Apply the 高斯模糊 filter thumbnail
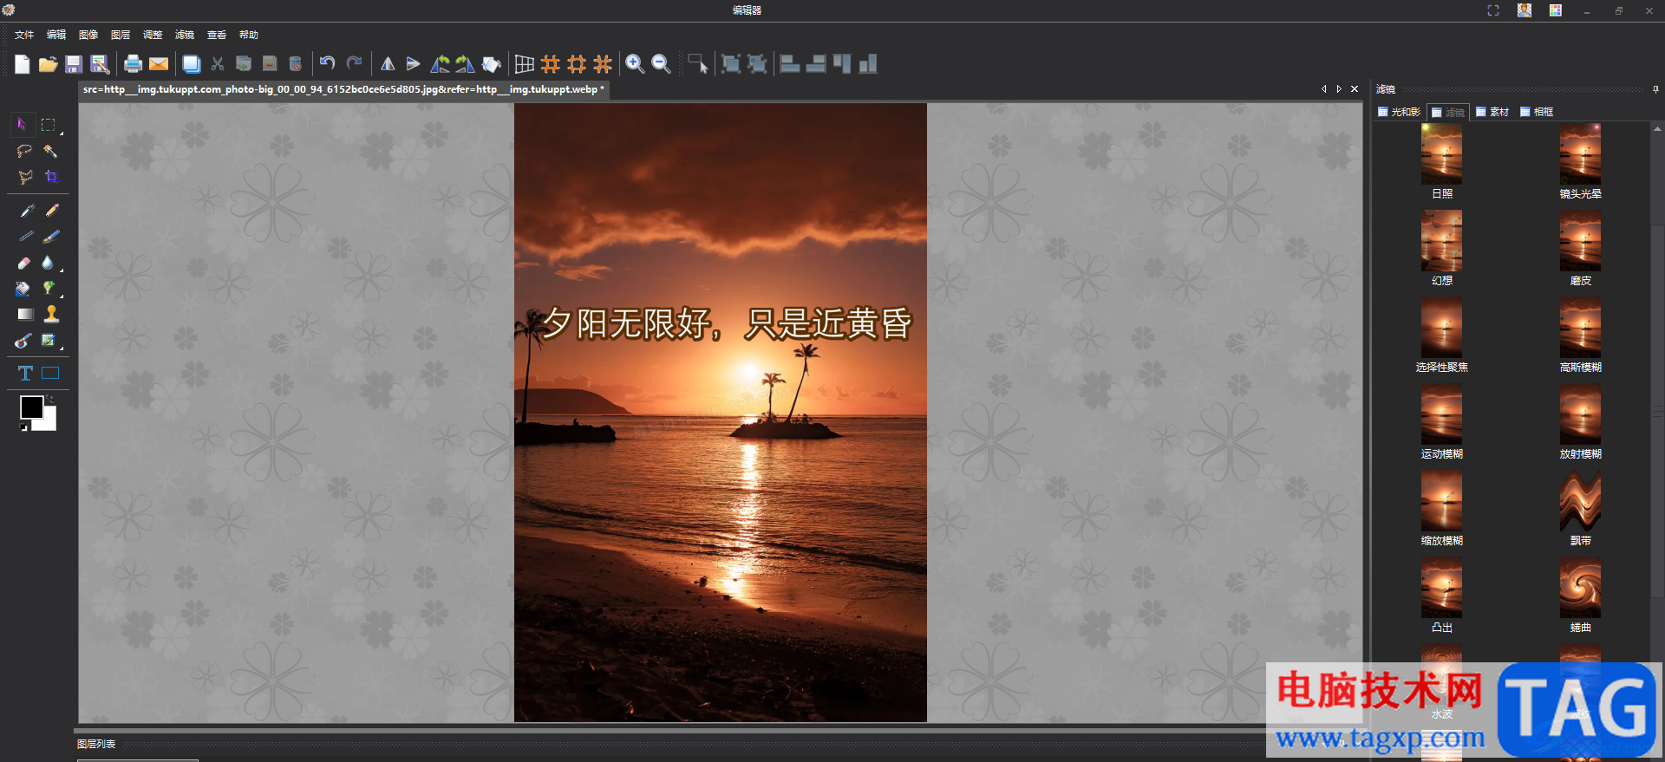Viewport: 1665px width, 762px height. 1580,328
